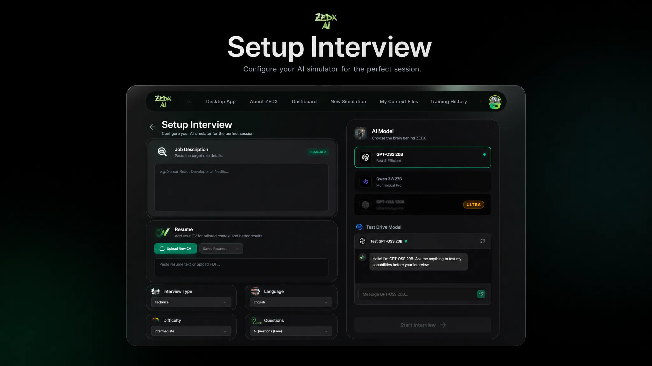Click the 'Fast & Efficient' subtitle
The width and height of the screenshot is (652, 366).
point(388,161)
